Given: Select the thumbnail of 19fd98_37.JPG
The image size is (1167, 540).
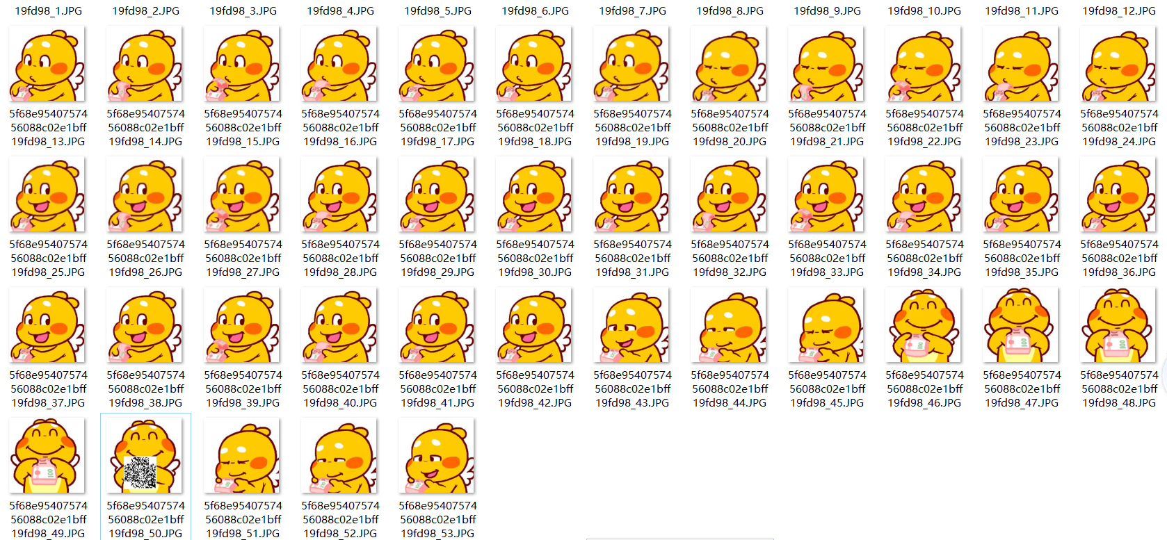Looking at the screenshot, I should [x=47, y=325].
